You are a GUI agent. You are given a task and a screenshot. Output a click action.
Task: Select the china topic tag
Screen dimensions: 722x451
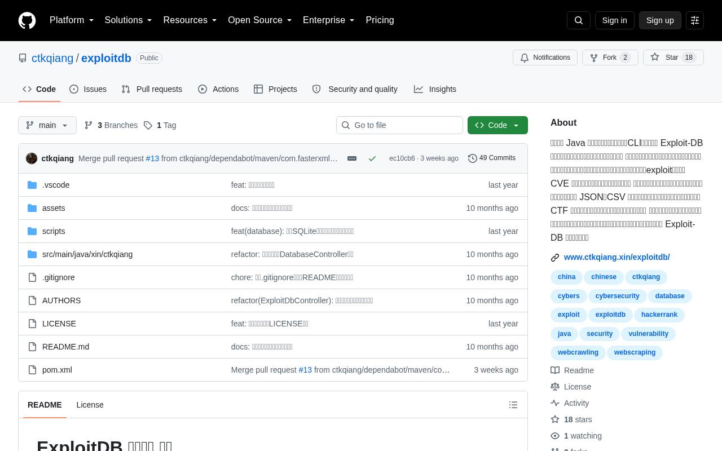click(567, 277)
